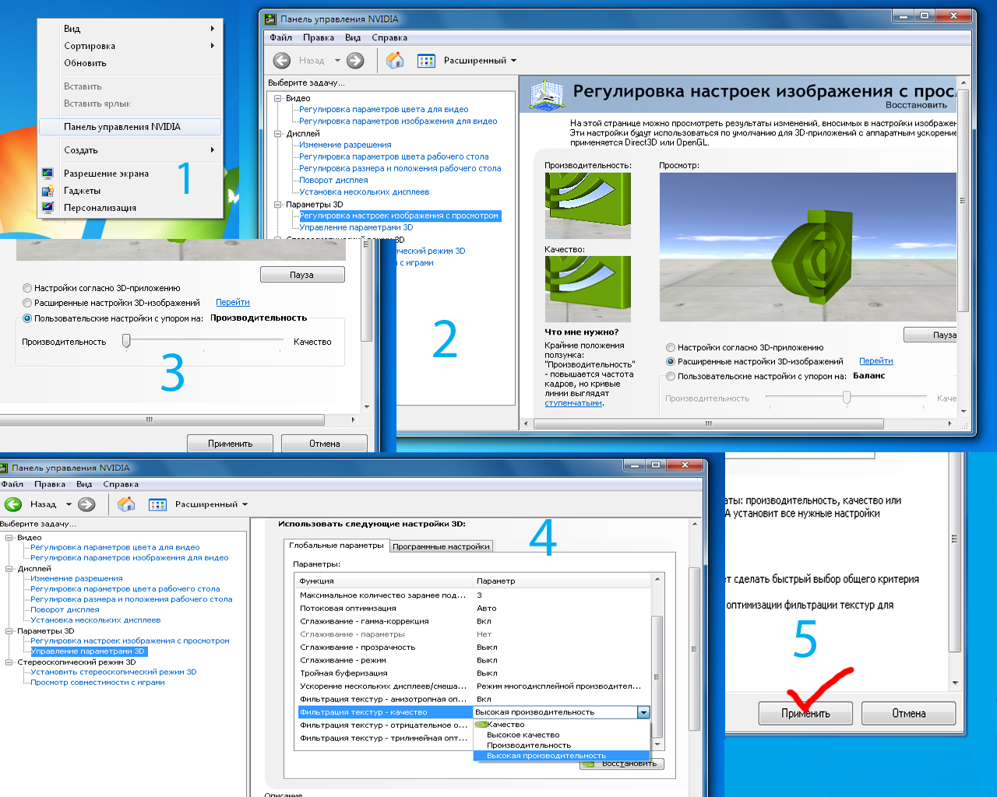Viewport: 997px width, 797px height.
Task: Click the Потоковая оптимизация row in the settings list
Action: pos(473,609)
